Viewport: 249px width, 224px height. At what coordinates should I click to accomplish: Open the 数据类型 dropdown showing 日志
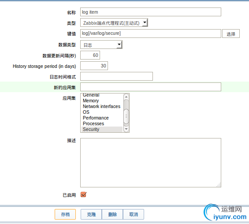tap(101, 45)
